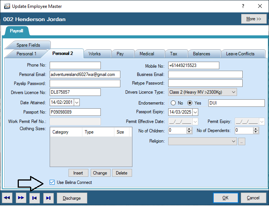Close the Update Employee Master window

point(260,6)
